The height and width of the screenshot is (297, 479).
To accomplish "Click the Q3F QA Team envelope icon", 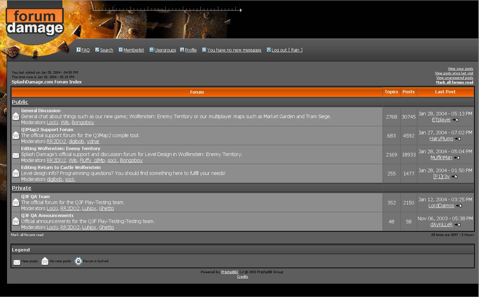I will coord(16,202).
